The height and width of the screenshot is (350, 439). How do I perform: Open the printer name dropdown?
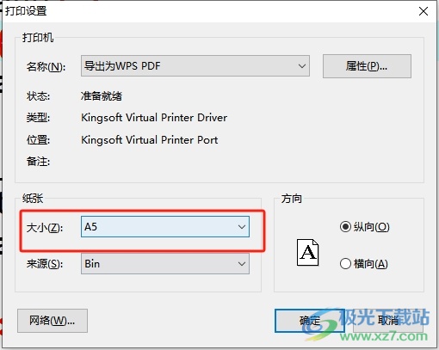click(x=195, y=66)
